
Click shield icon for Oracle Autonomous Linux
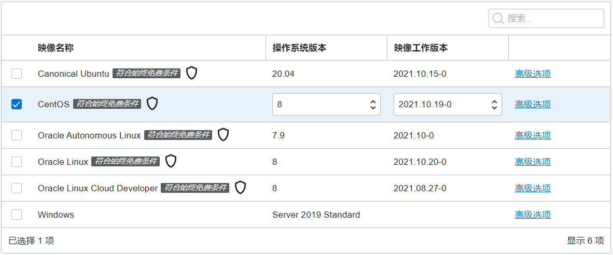(223, 135)
